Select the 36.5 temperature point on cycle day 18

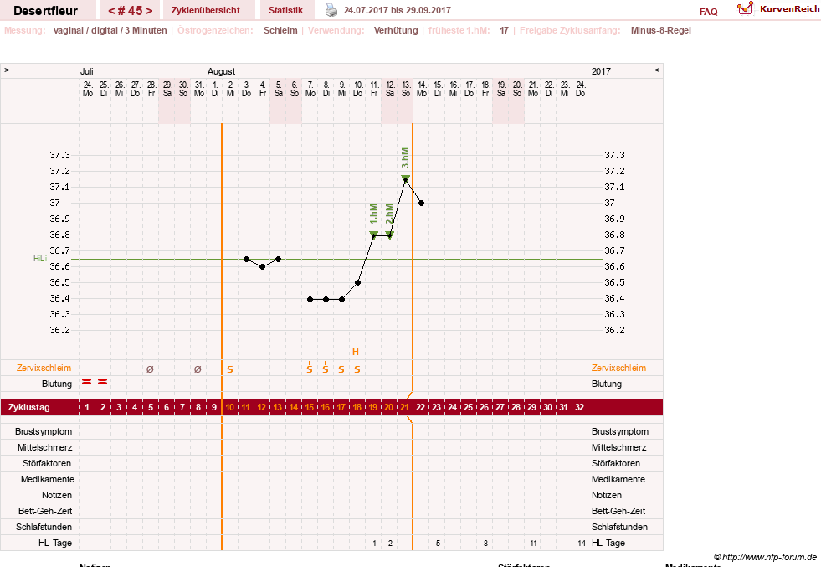click(358, 282)
